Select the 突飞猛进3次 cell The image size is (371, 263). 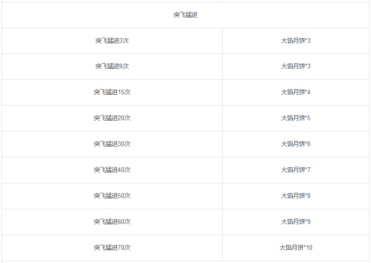point(112,41)
